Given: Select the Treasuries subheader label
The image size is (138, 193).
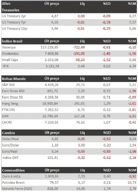Looking at the screenshot, I should coord(11,10).
